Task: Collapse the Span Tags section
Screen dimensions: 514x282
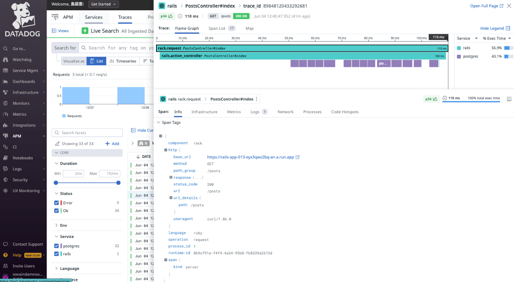Action: pyautogui.click(x=159, y=123)
